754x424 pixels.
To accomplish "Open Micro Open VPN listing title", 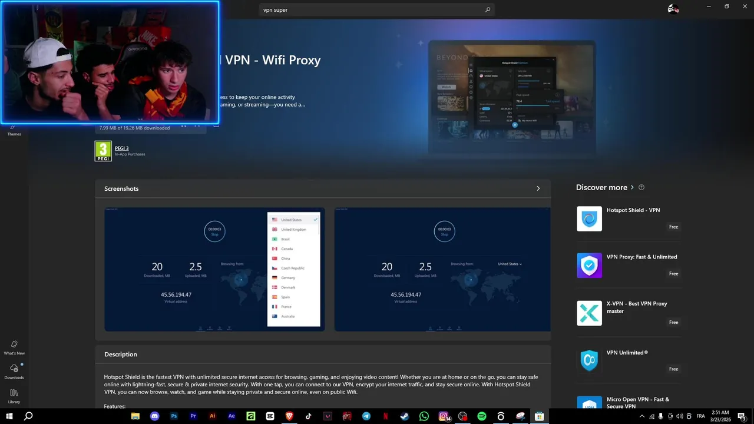I will point(638,403).
